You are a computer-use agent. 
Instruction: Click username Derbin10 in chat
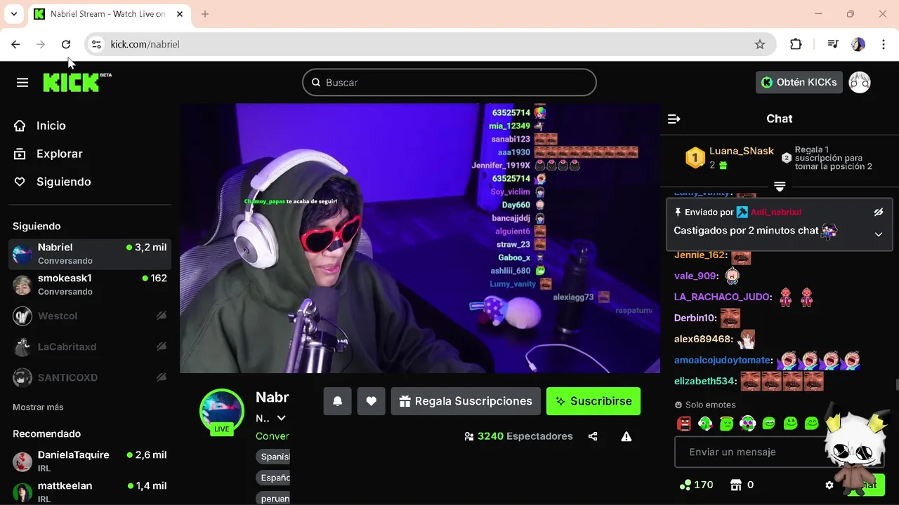coord(695,318)
